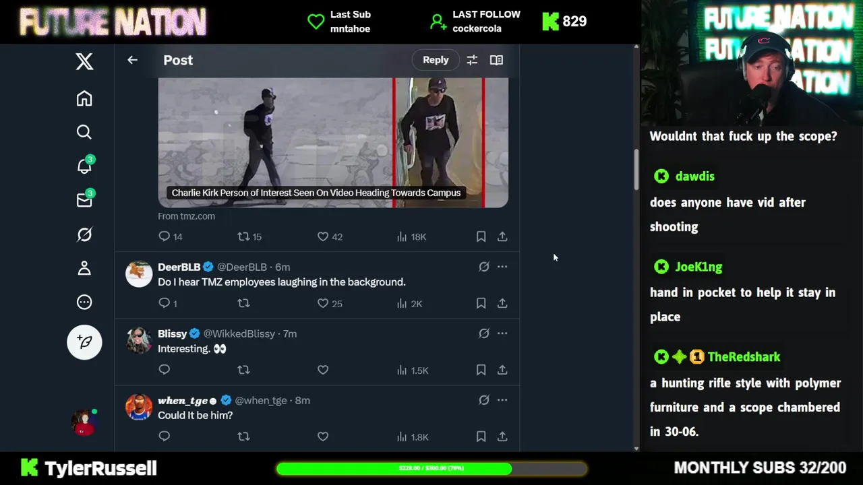Click the Reply button in Post header
The image size is (863, 485).
coord(436,60)
